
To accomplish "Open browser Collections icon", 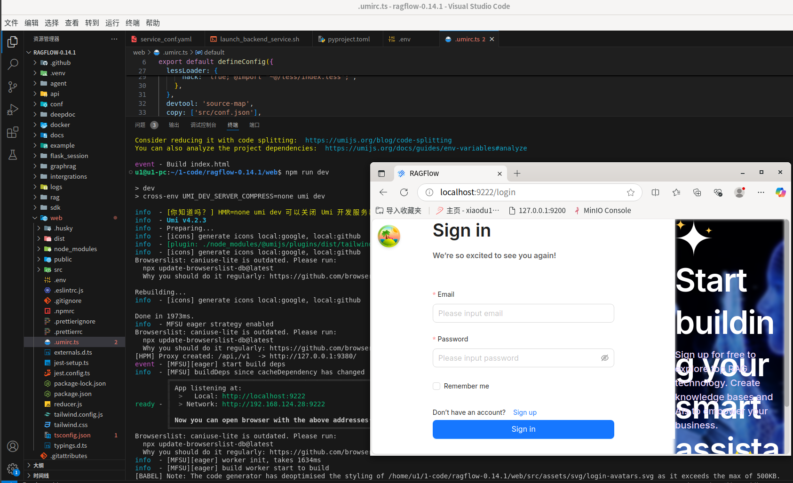I will 697,192.
